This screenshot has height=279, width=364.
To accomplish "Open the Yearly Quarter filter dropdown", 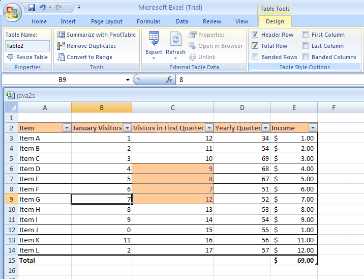I will point(265,128).
